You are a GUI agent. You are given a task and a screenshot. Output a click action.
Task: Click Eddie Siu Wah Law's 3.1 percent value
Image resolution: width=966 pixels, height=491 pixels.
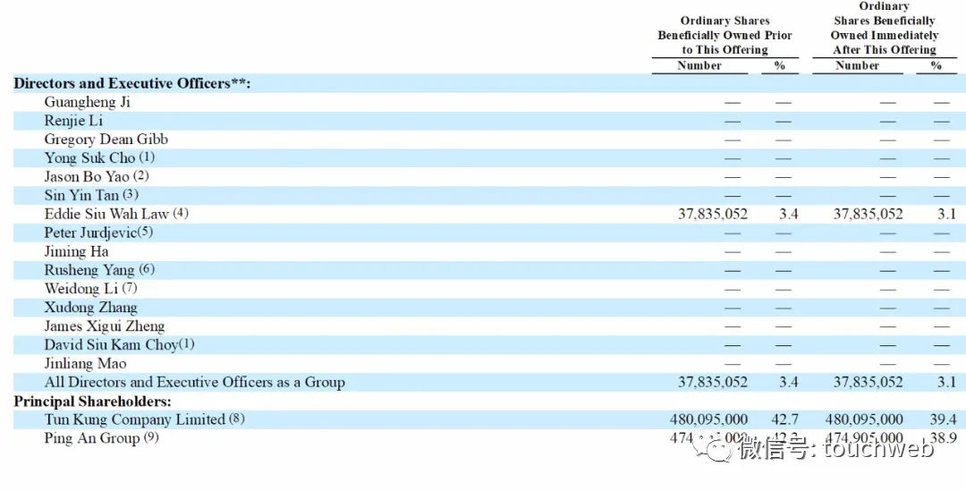(946, 214)
